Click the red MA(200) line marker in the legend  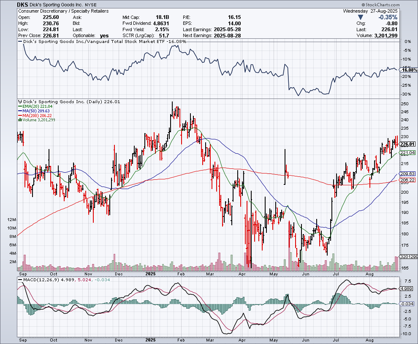coord(20,116)
